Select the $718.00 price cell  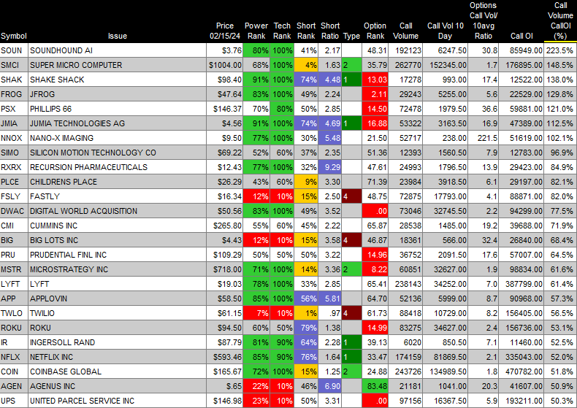click(224, 269)
